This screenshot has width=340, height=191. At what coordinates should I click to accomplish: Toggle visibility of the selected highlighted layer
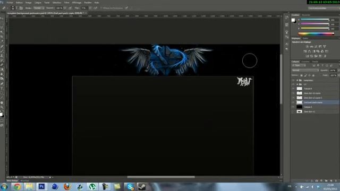[x=293, y=102]
